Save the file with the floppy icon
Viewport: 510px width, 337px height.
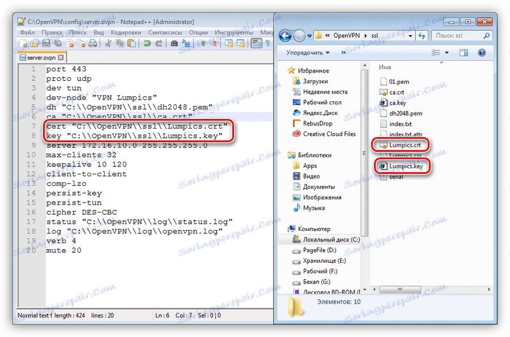[46, 44]
